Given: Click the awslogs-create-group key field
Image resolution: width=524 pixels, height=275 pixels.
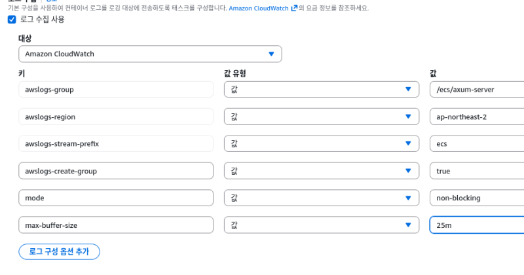Looking at the screenshot, I should [x=116, y=171].
